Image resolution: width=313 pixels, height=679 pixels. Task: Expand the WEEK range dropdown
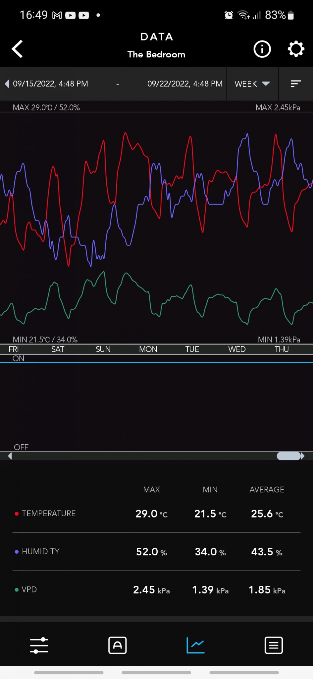point(252,84)
